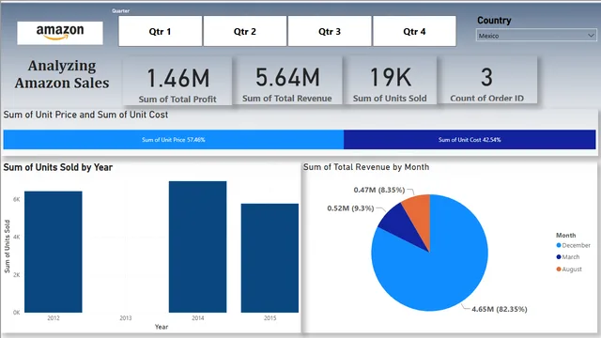Screen dimensions: 601x338
Task: Select the Sum of Unit Cost 42.54% bar
Action: tap(470, 140)
